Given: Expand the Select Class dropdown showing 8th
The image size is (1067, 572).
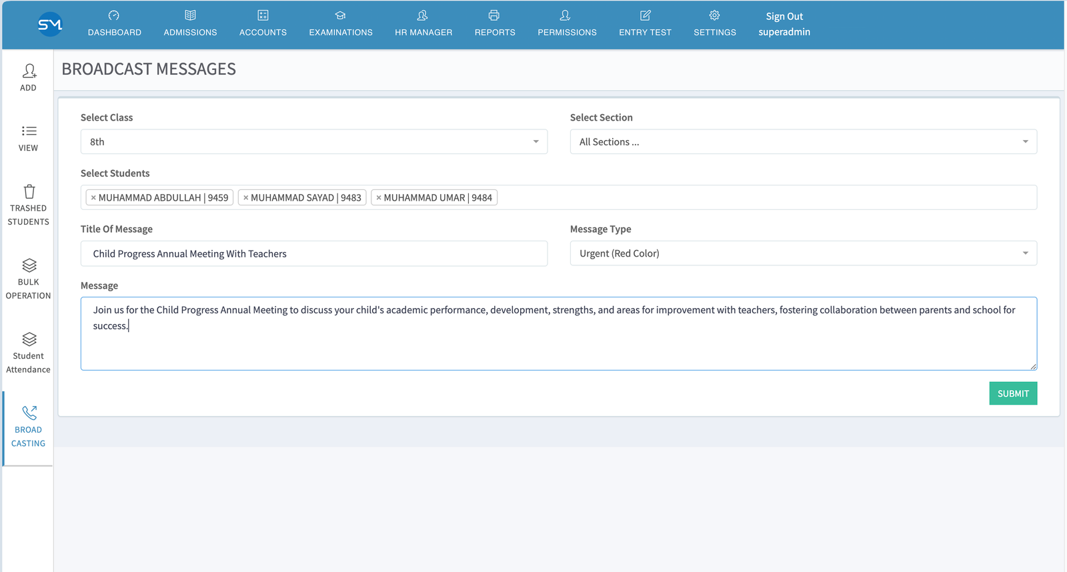Looking at the screenshot, I should coord(314,141).
